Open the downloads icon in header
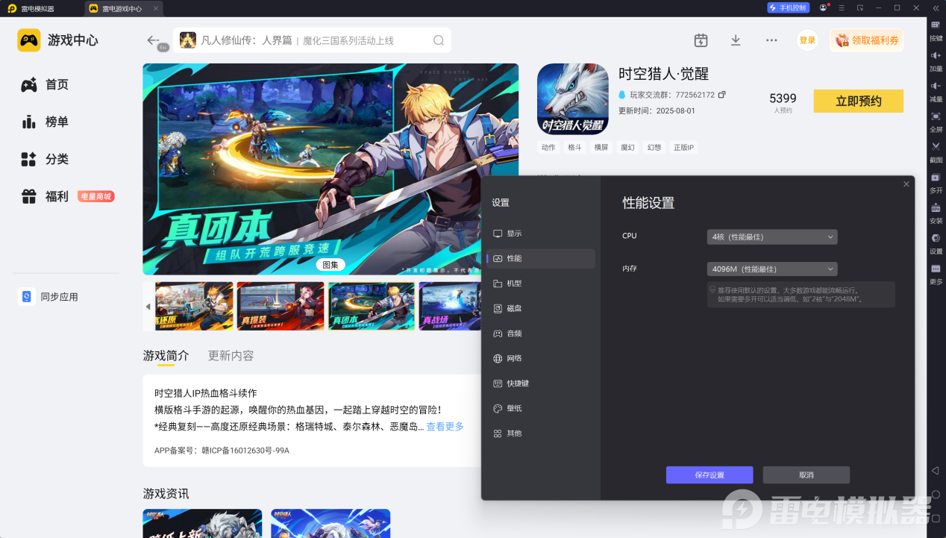This screenshot has height=538, width=946. point(736,40)
